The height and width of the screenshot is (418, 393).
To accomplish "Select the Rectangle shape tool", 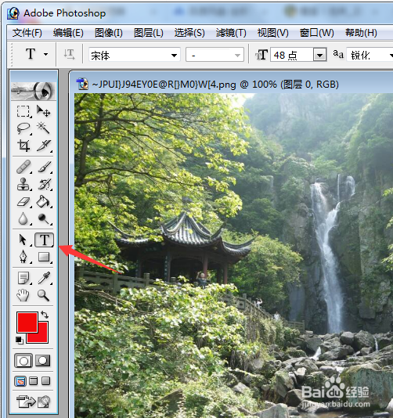I will [x=44, y=257].
